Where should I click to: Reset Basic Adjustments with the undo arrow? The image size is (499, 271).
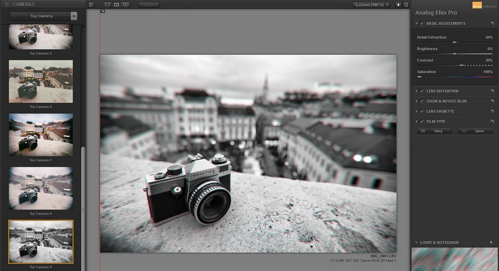click(492, 23)
